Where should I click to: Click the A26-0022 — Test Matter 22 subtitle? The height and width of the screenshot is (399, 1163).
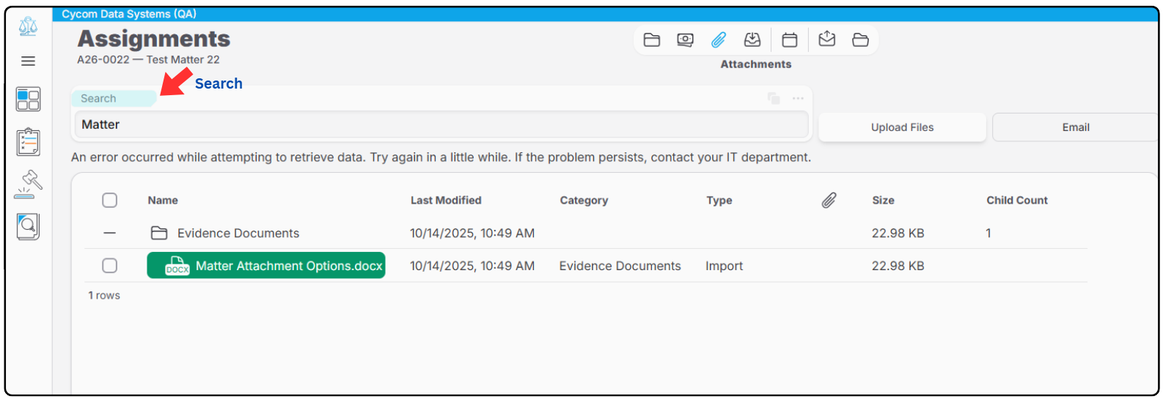[148, 59]
